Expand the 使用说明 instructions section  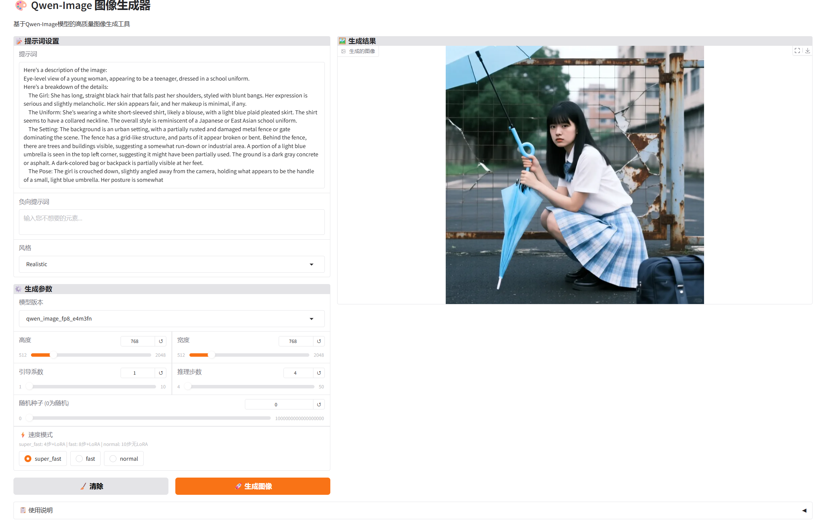coord(413,510)
